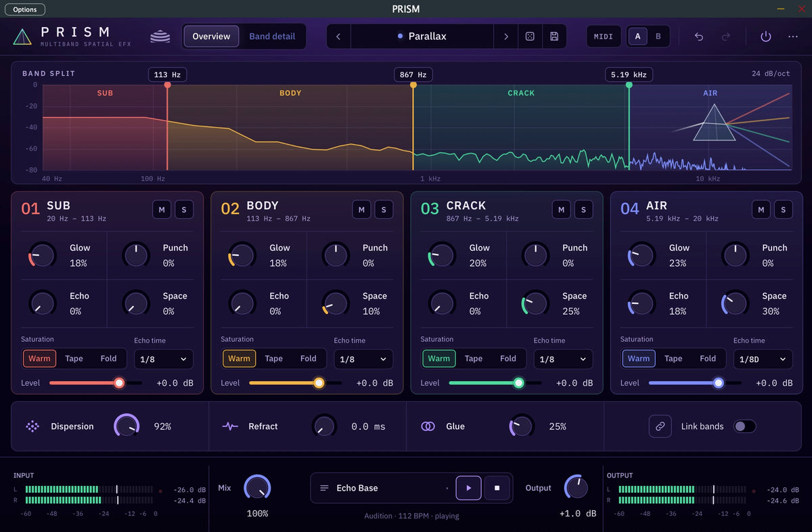Click the 5.19 kHz crossover marker
Image resolution: width=812 pixels, height=532 pixels.
click(629, 75)
